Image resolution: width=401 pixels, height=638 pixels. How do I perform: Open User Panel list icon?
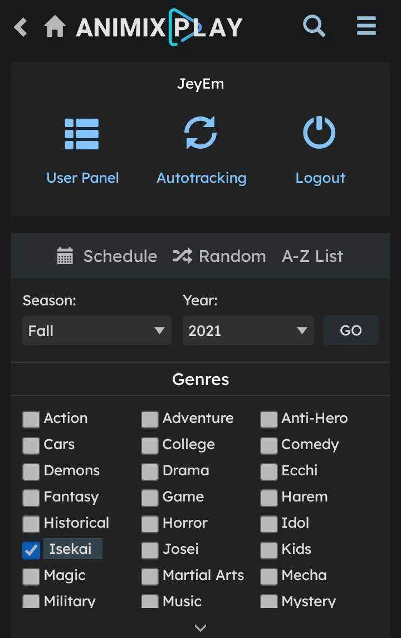click(82, 134)
